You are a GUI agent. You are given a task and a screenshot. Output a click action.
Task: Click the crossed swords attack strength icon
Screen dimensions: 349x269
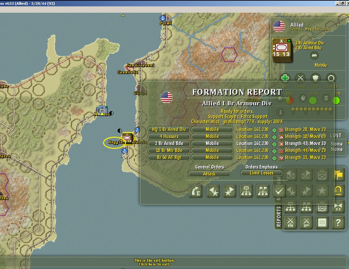[x=300, y=78]
